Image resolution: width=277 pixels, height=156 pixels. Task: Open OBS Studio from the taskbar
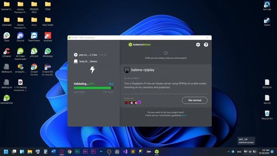[x=109, y=152]
